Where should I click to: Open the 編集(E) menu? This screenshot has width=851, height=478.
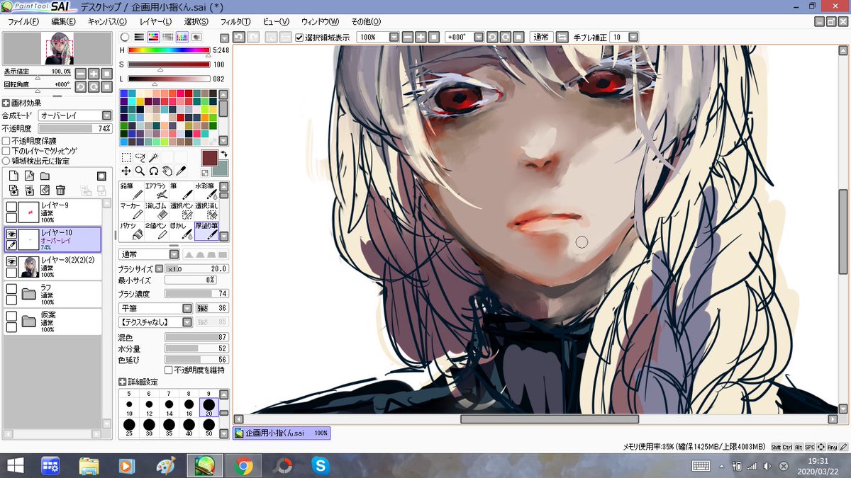(x=63, y=22)
